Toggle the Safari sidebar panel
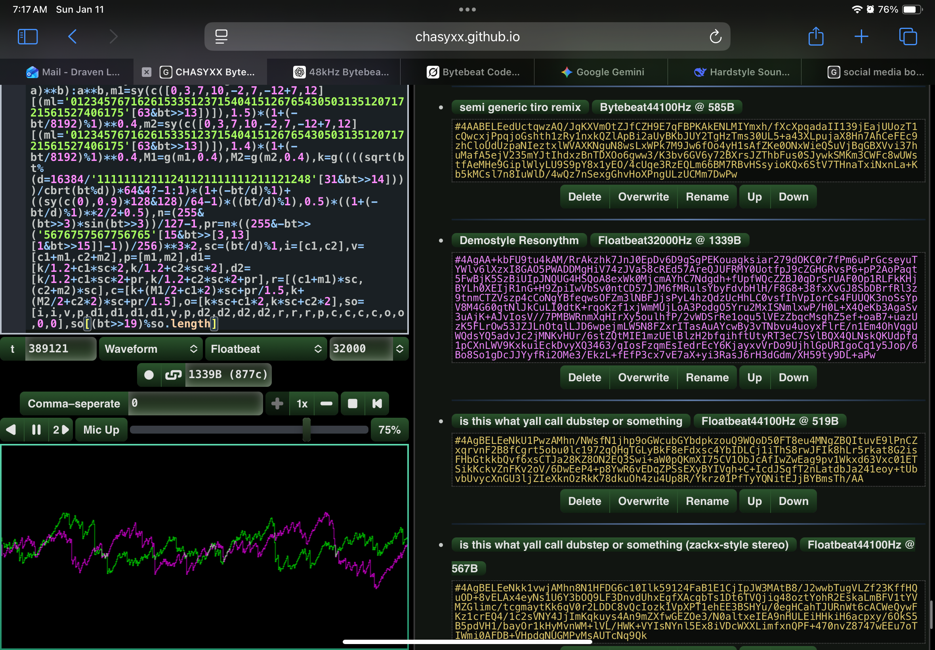Viewport: 935px width, 650px height. [x=28, y=36]
